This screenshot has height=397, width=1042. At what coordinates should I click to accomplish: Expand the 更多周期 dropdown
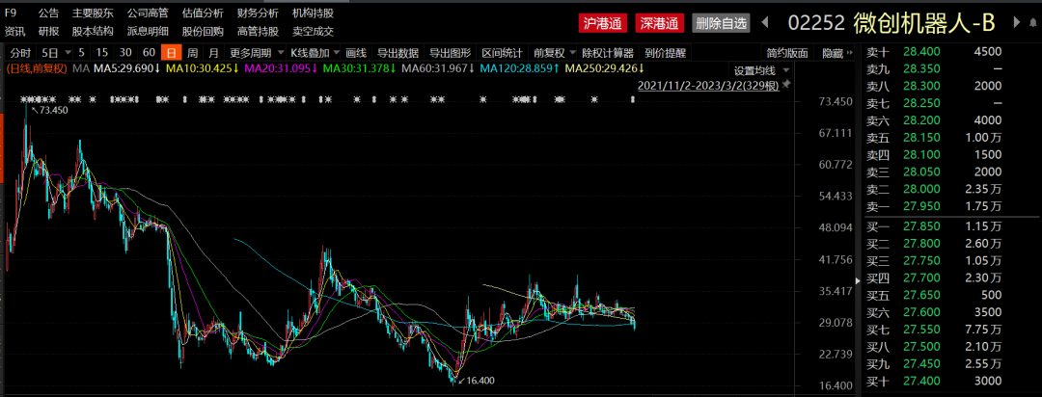[x=253, y=53]
